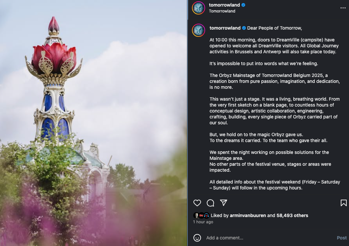Open caption author's profile picture

[198, 30]
